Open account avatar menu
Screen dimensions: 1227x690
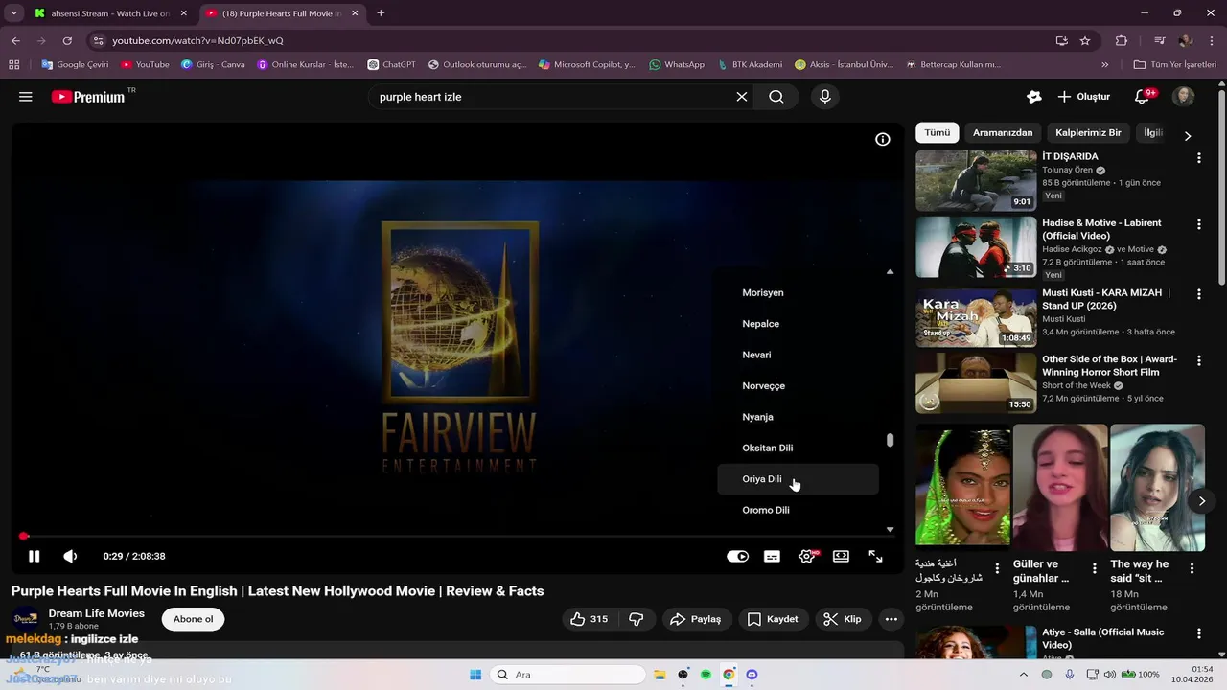[1184, 97]
